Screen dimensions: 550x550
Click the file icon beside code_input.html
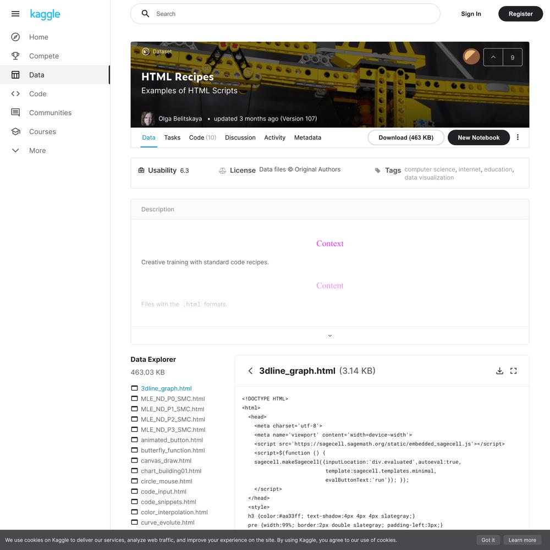tap(134, 491)
